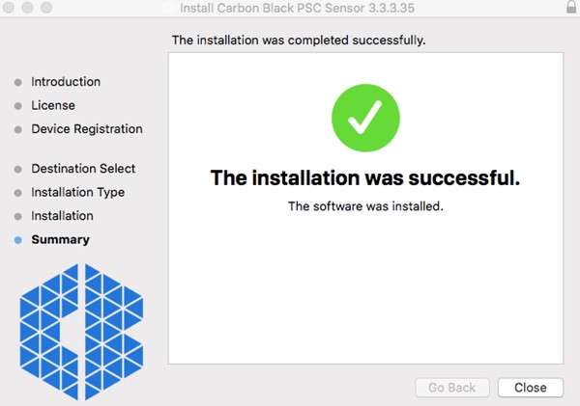Select the Summary step in sidebar
Screen dimensions: 580x406
[60, 239]
